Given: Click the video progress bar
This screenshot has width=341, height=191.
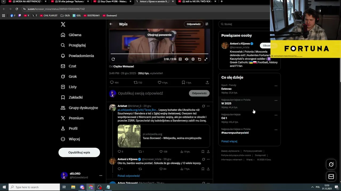Looking at the screenshot, I should coord(159,54).
